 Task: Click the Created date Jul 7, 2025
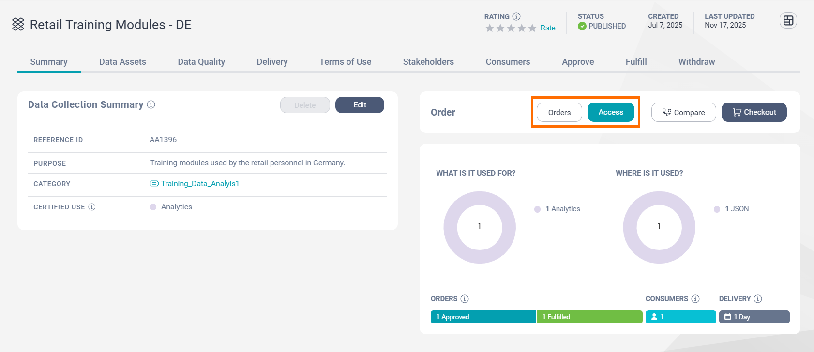pos(665,25)
